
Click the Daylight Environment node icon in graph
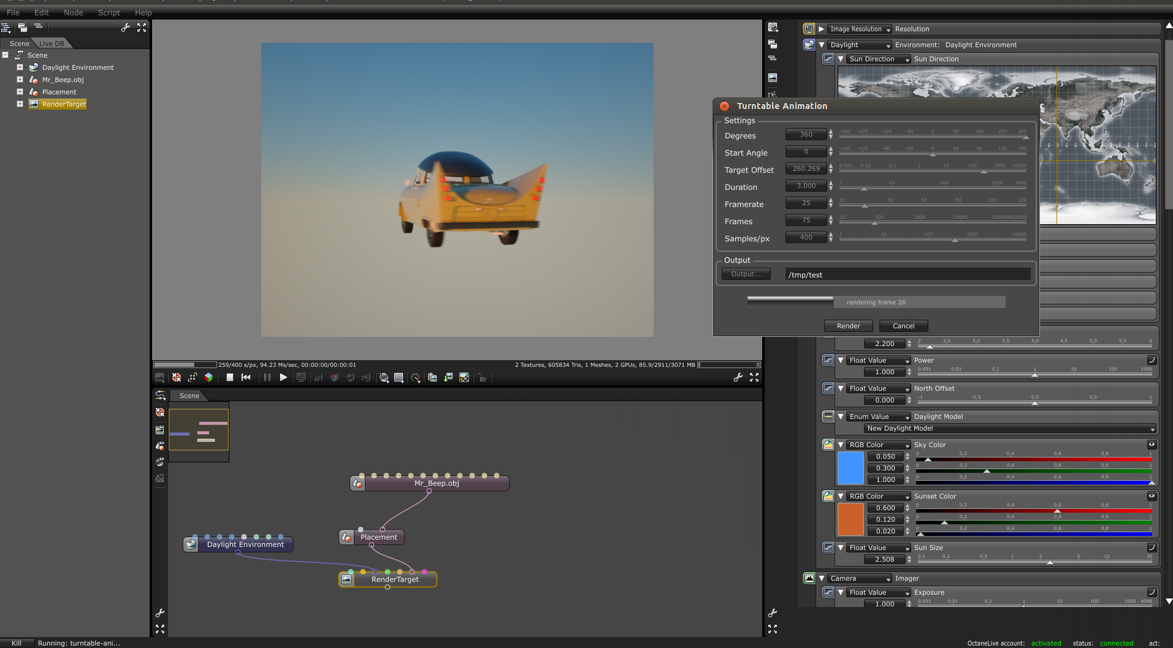click(191, 544)
